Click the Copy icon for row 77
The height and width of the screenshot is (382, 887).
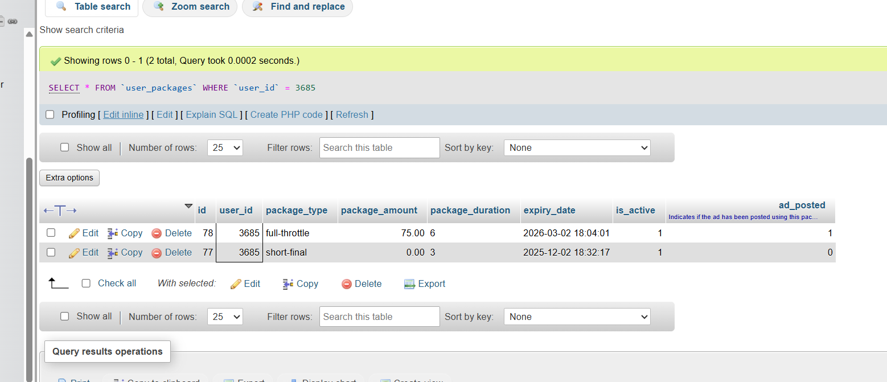pyautogui.click(x=113, y=253)
